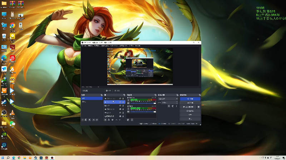Open Google Chrome desktop shortcut
The image size is (286, 160).
click(13, 27)
